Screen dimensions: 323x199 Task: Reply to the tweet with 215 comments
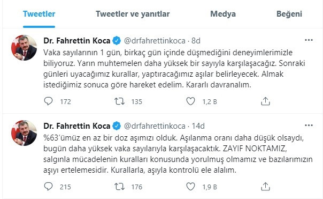(x=49, y=187)
